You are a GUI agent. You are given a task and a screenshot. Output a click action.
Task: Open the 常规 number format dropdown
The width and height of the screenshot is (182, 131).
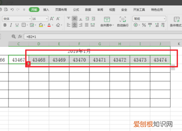pyautogui.click(x=149, y=19)
